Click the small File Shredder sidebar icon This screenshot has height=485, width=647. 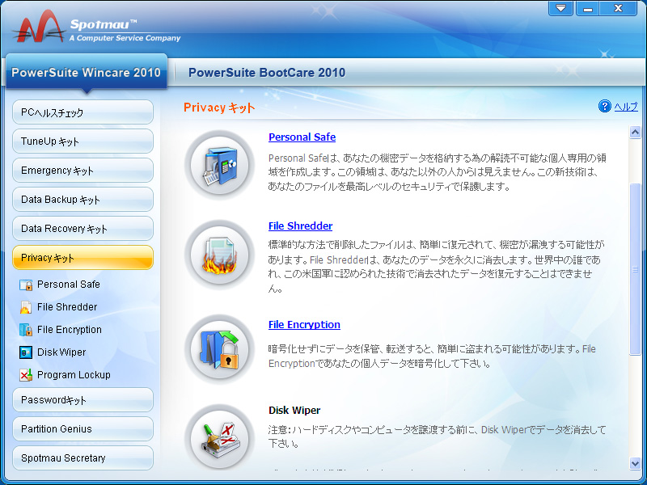26,307
